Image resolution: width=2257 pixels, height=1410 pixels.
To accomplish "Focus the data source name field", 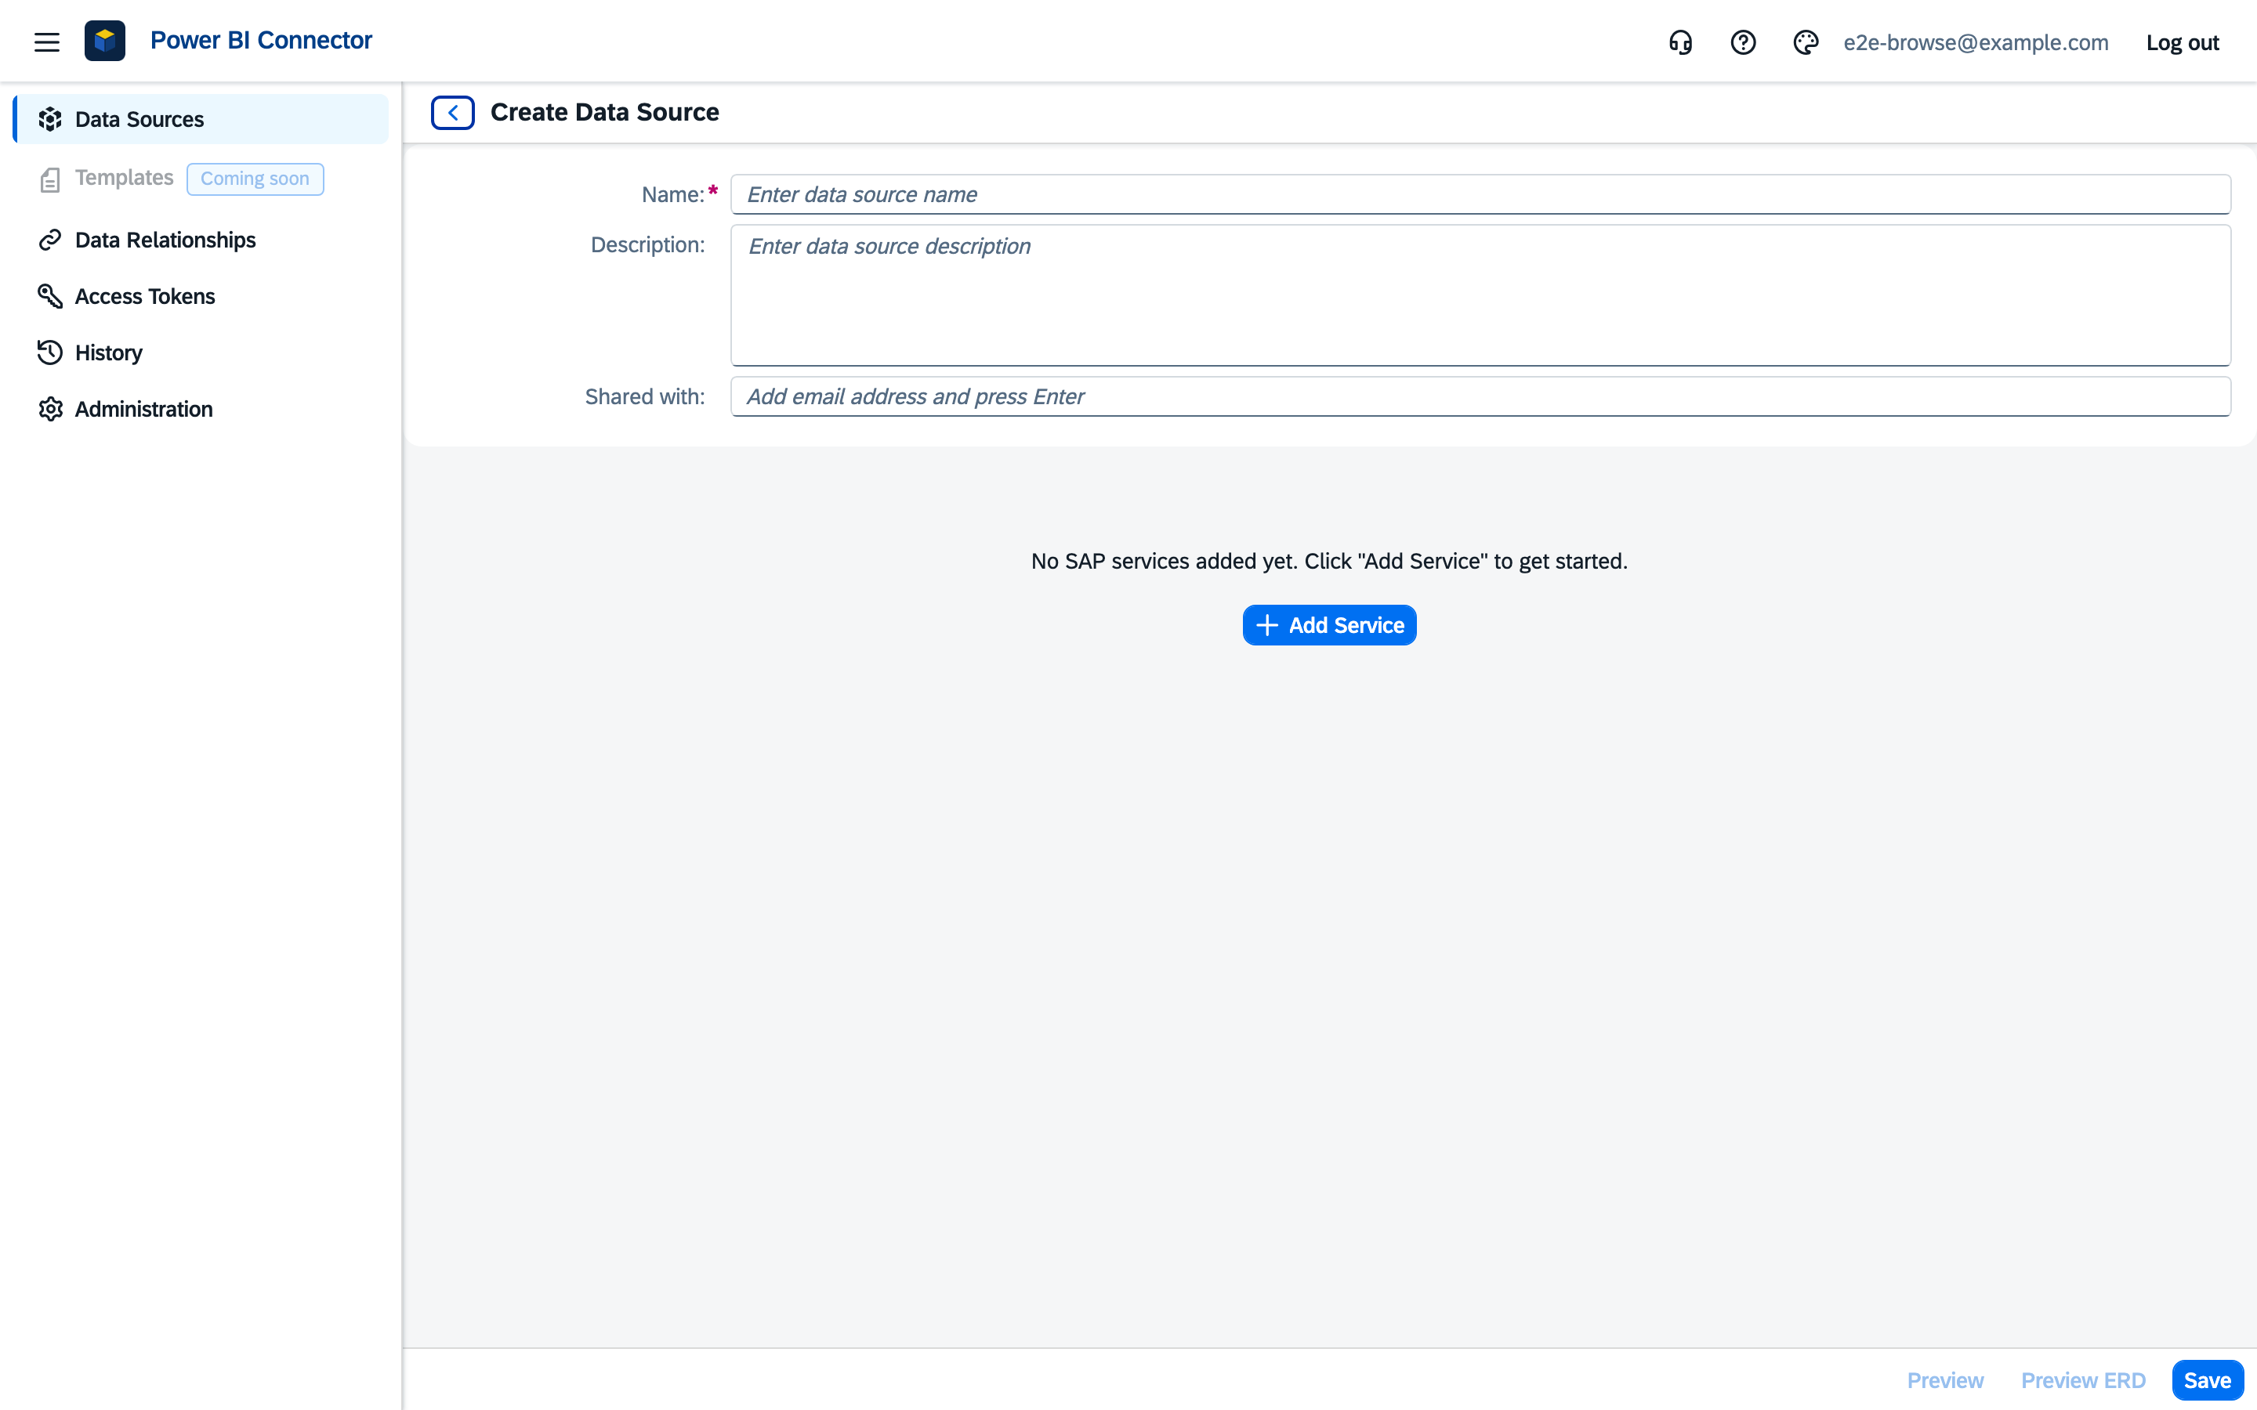I will [1480, 194].
